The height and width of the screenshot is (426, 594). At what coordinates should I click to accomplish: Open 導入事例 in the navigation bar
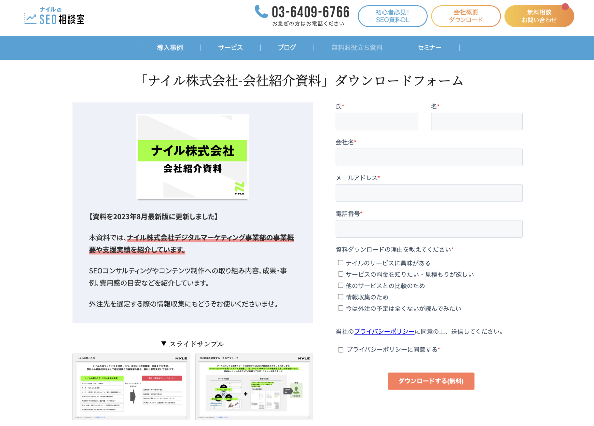pyautogui.click(x=170, y=48)
